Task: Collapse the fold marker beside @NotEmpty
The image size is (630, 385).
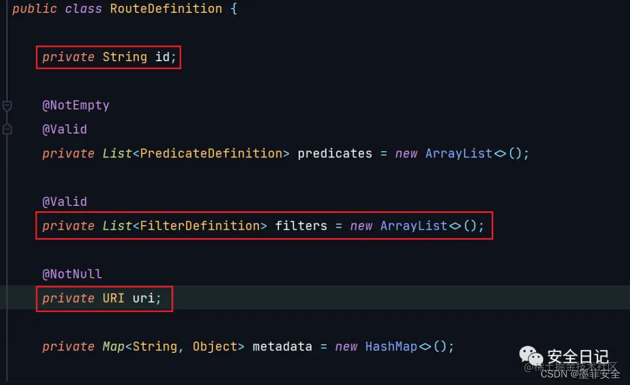Action: point(7,106)
